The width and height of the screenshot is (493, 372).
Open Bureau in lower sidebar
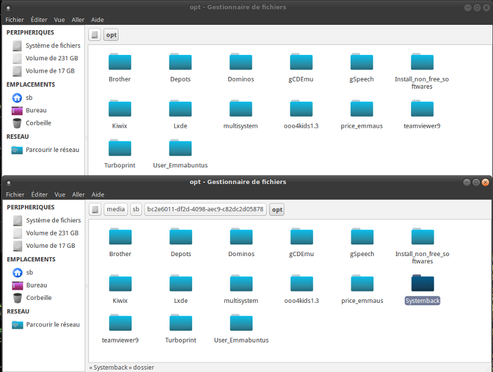click(x=30, y=285)
